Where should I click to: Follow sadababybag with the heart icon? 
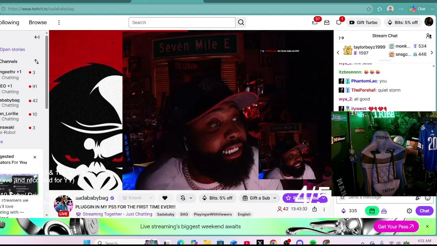tap(165, 198)
